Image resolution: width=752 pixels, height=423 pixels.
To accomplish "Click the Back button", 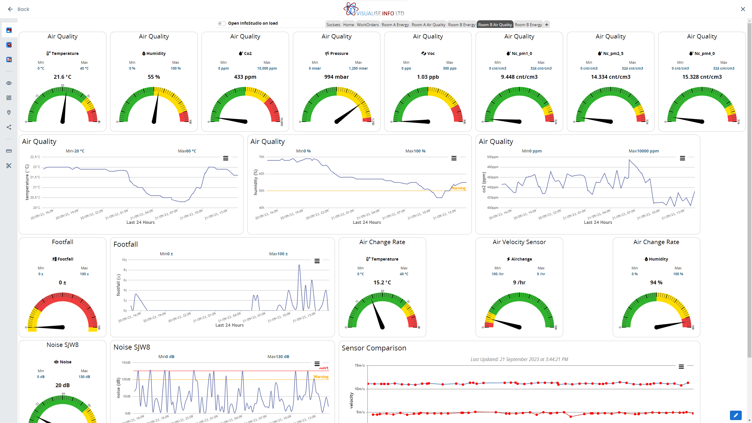I will tap(19, 9).
